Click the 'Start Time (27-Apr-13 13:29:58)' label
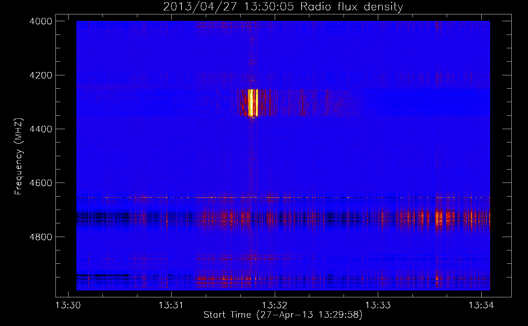528x326 pixels. [x=283, y=315]
